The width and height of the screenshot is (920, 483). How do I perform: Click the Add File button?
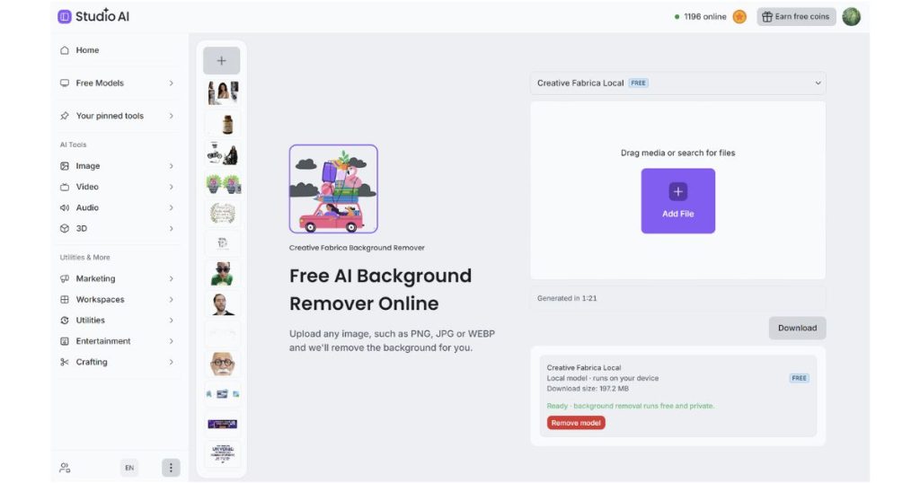click(677, 201)
